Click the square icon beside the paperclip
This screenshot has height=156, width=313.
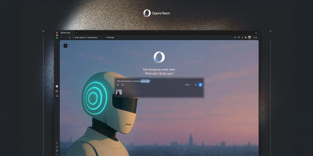[123, 85]
